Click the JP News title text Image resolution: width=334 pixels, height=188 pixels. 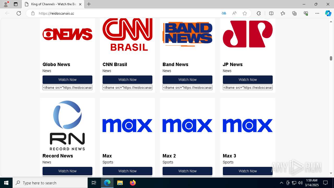point(233,64)
